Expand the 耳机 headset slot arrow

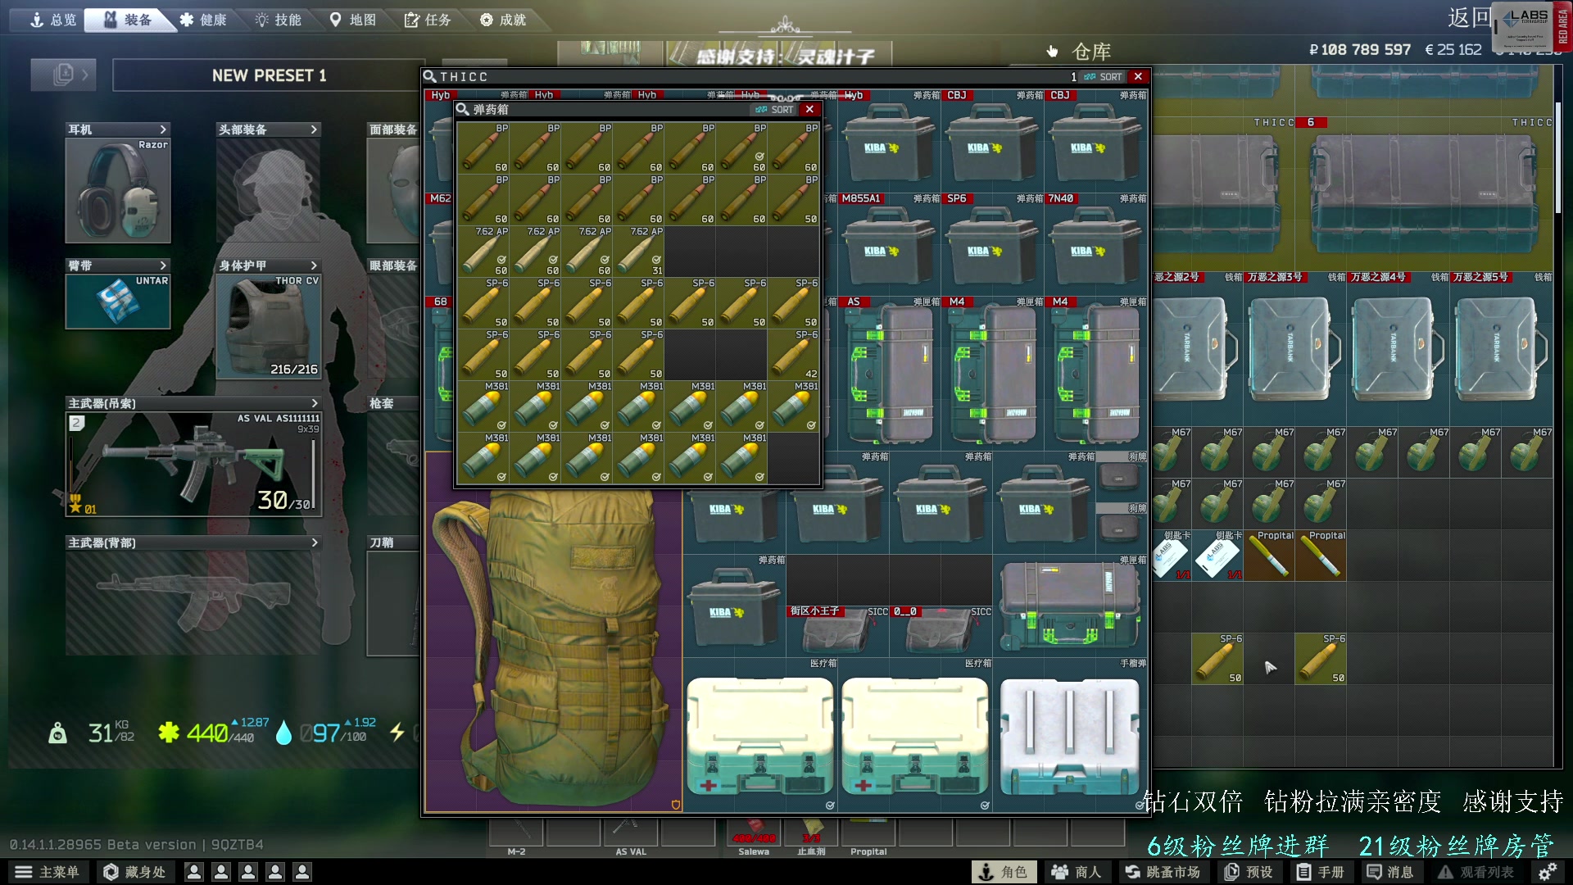[x=163, y=129]
